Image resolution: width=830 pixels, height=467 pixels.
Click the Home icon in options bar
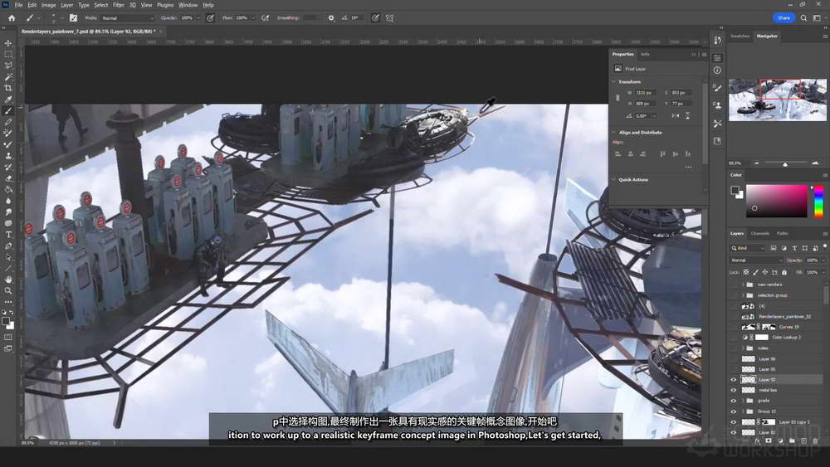12,18
